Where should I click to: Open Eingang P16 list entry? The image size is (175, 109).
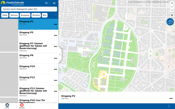click(29, 100)
